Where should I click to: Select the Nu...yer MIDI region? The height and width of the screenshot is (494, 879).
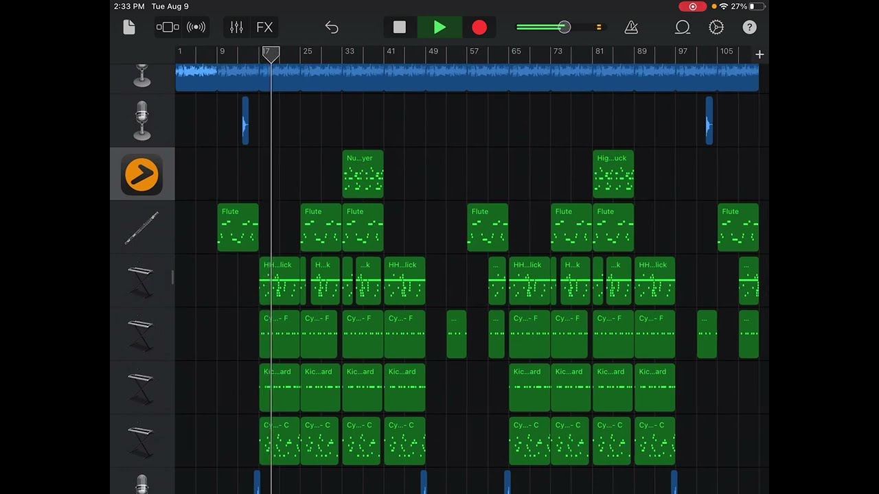363,174
